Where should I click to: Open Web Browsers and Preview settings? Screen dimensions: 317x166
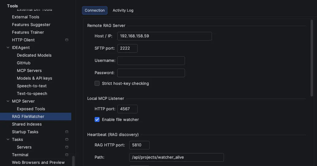pyautogui.click(x=38, y=162)
